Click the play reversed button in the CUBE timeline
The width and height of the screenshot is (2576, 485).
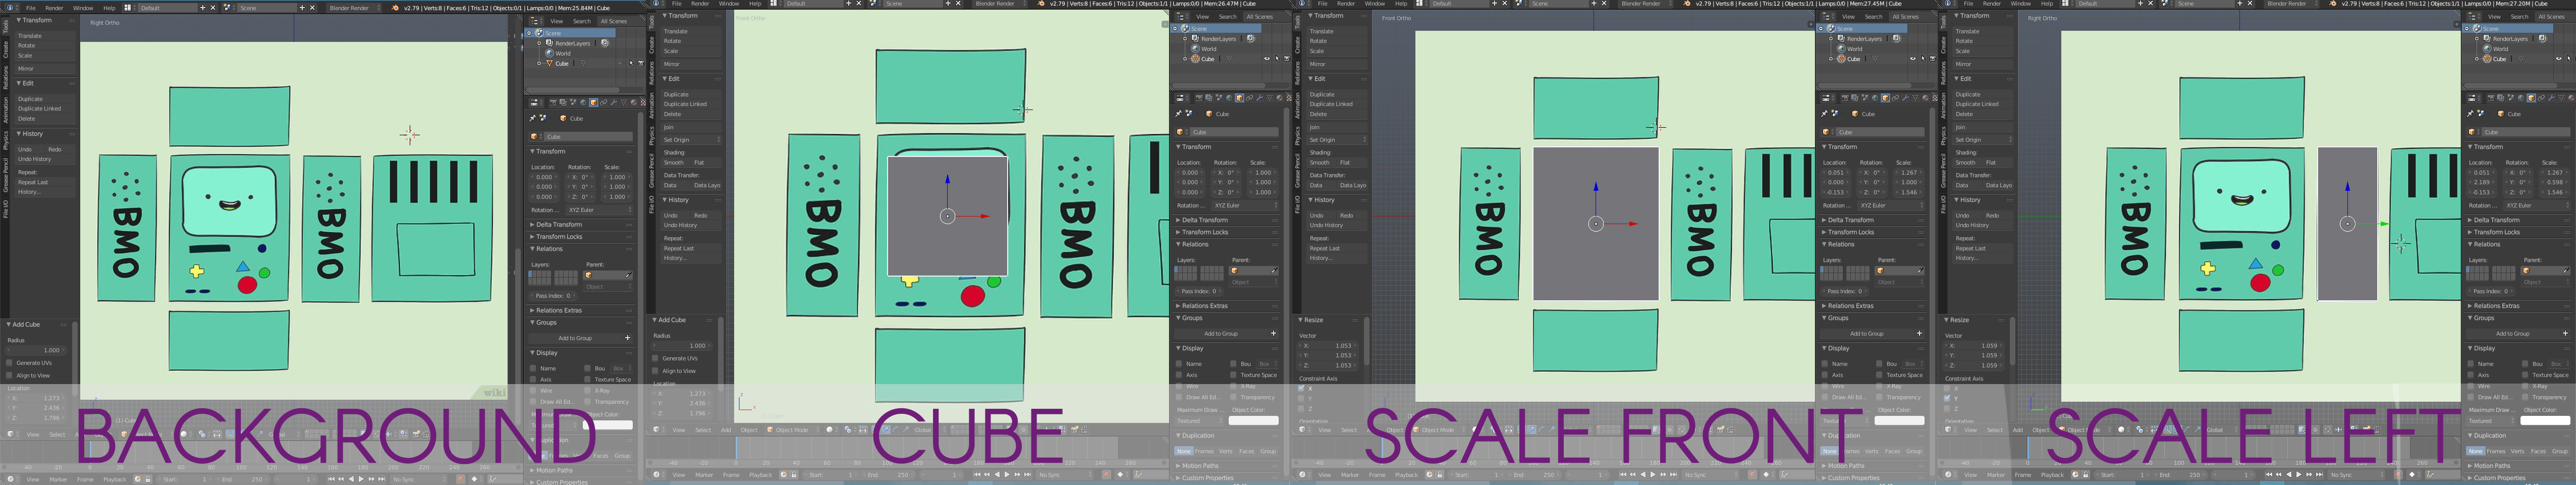pyautogui.click(x=997, y=474)
